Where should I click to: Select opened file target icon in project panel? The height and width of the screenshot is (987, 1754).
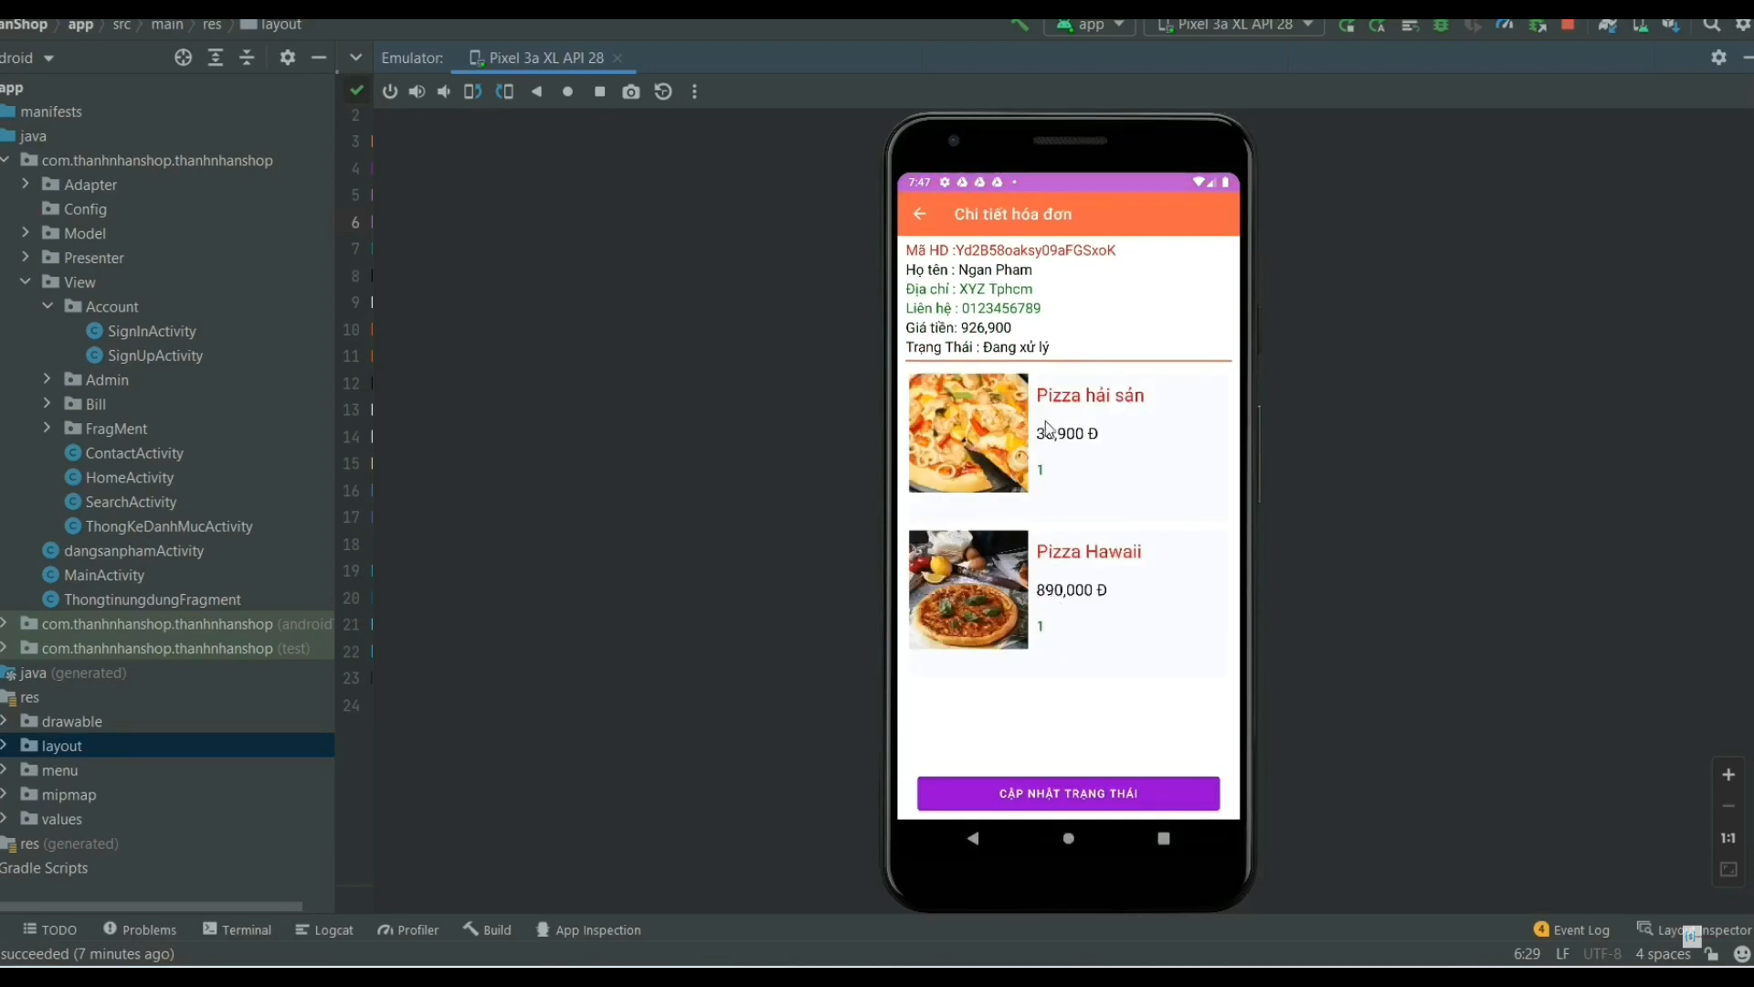(183, 58)
